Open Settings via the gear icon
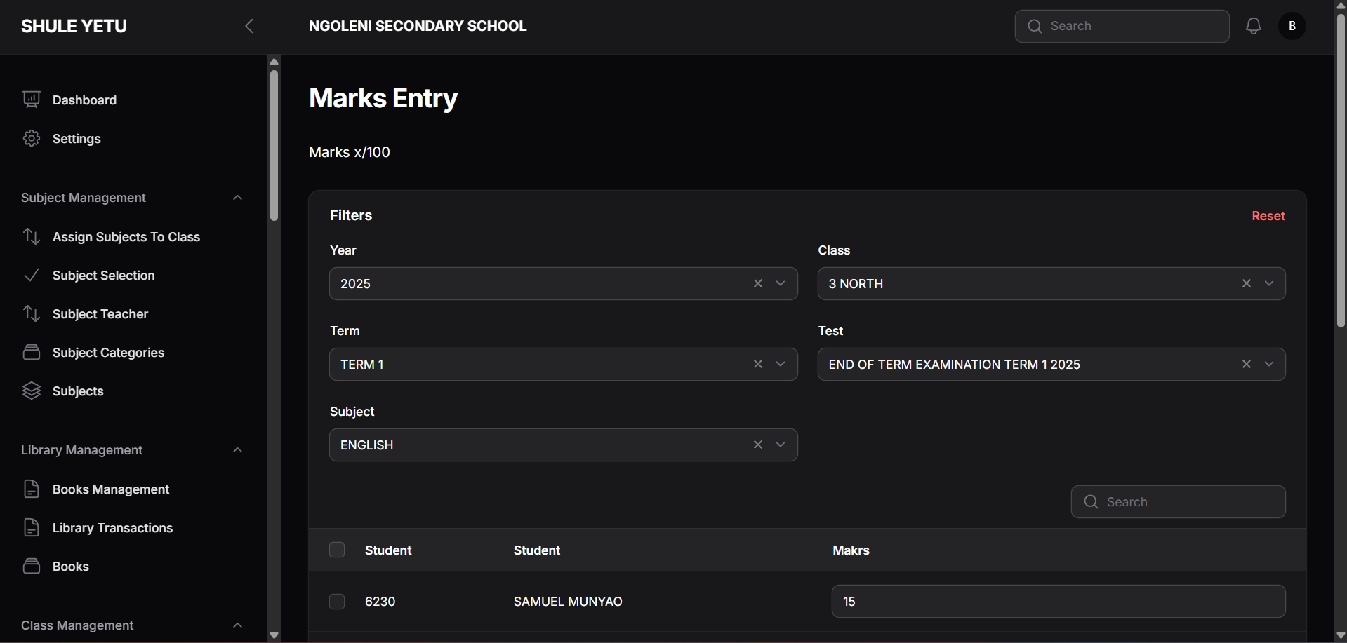This screenshot has height=643, width=1347. click(32, 138)
